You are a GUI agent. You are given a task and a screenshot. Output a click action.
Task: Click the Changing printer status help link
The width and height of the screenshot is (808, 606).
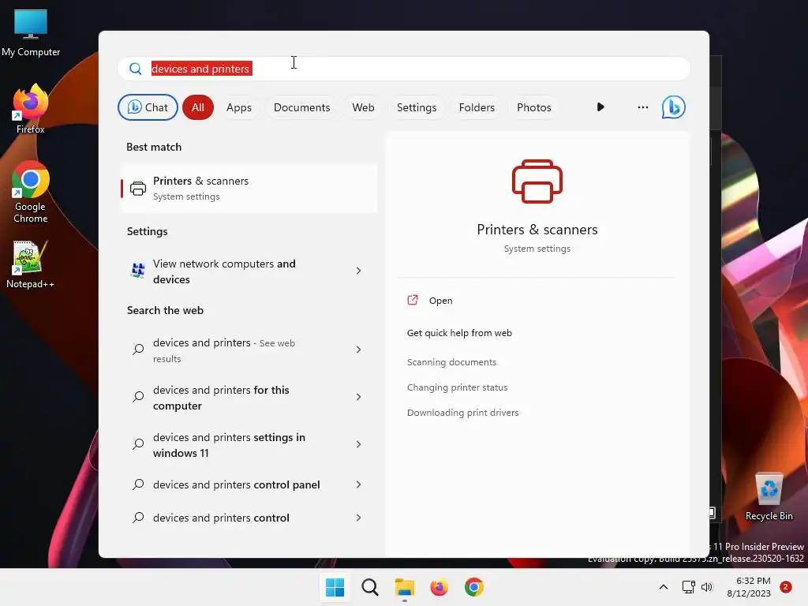pos(457,387)
